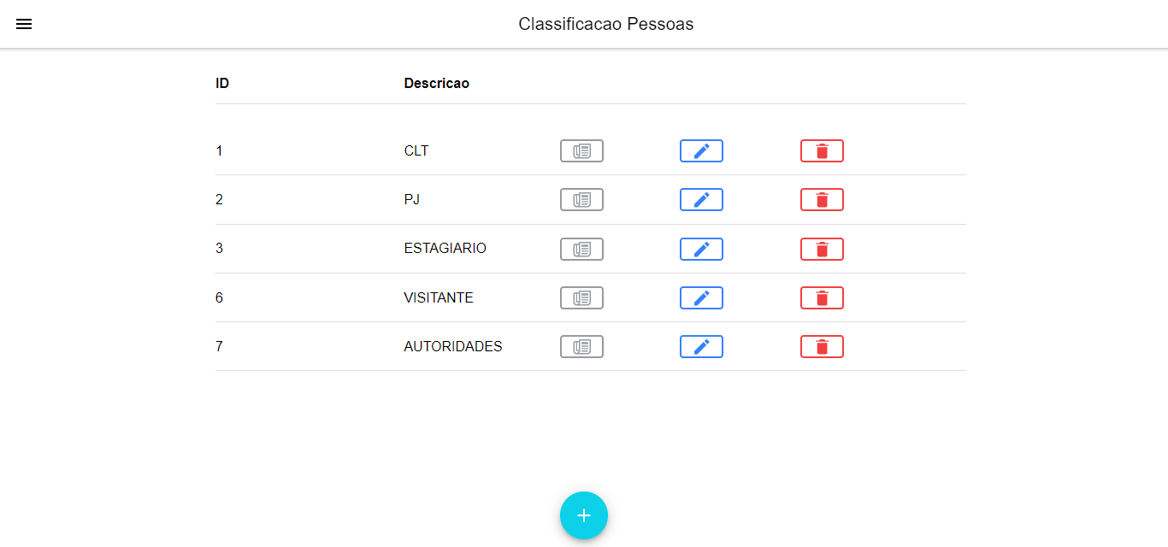Delete the AUTORIDADES row
This screenshot has width=1168, height=547.
[822, 346]
